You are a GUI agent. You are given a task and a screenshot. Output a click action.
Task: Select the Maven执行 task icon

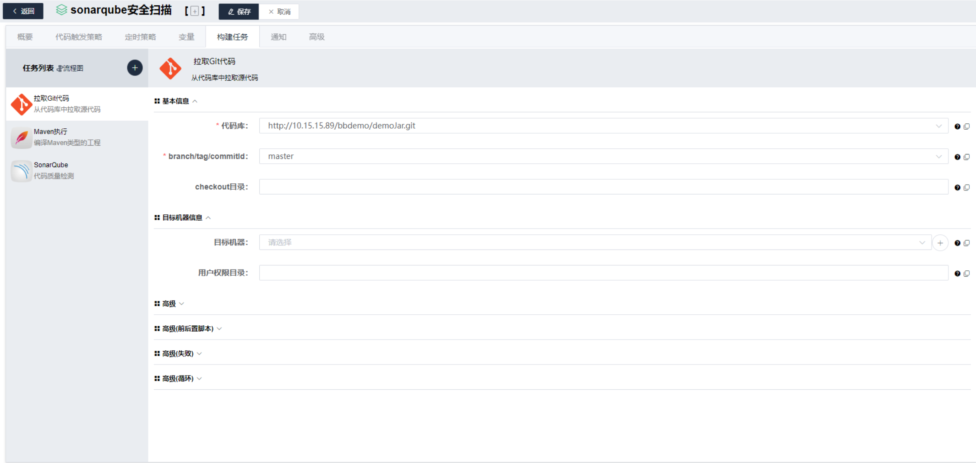(21, 137)
